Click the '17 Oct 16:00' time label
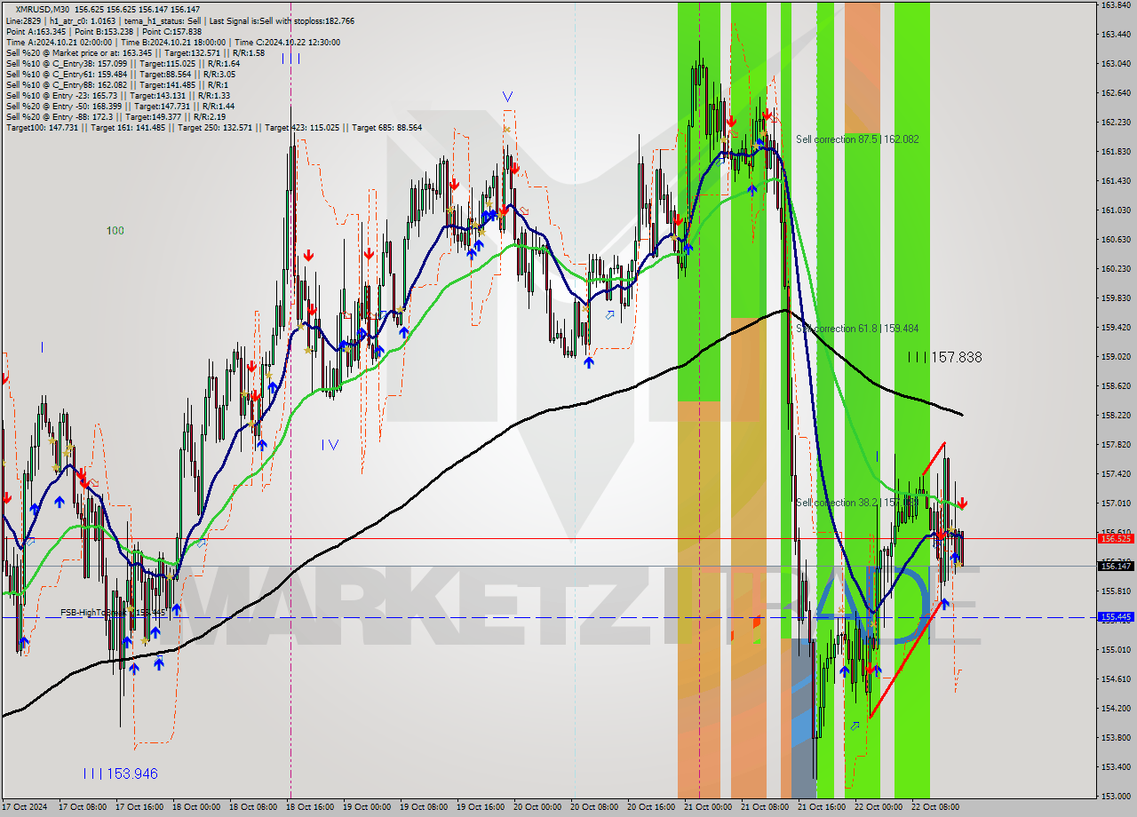Viewport: 1137px width, 817px height. 139,807
